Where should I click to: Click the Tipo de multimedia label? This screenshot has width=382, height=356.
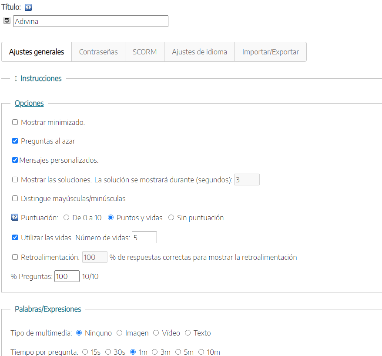pyautogui.click(x=41, y=333)
